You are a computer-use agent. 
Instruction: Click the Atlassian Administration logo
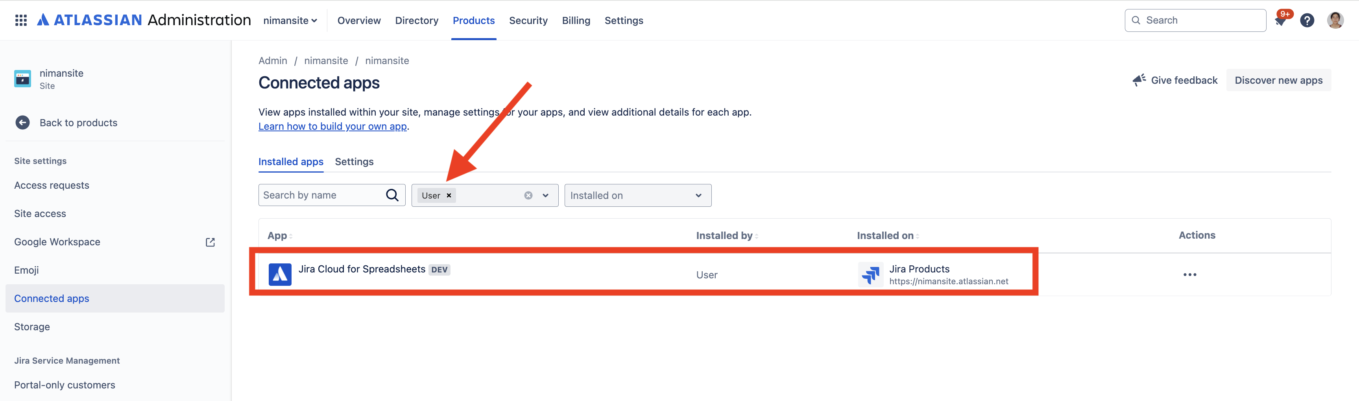point(144,20)
